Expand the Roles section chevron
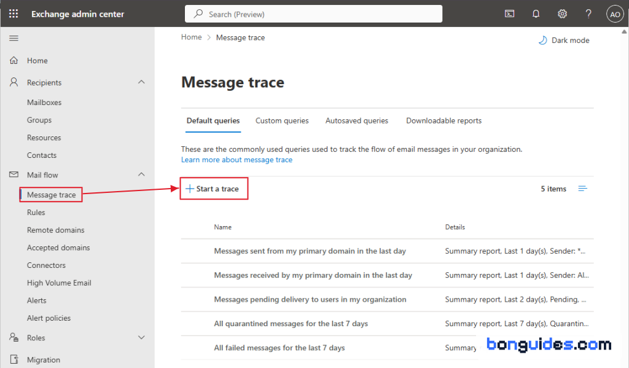Screen dimensions: 629x368 [141, 337]
